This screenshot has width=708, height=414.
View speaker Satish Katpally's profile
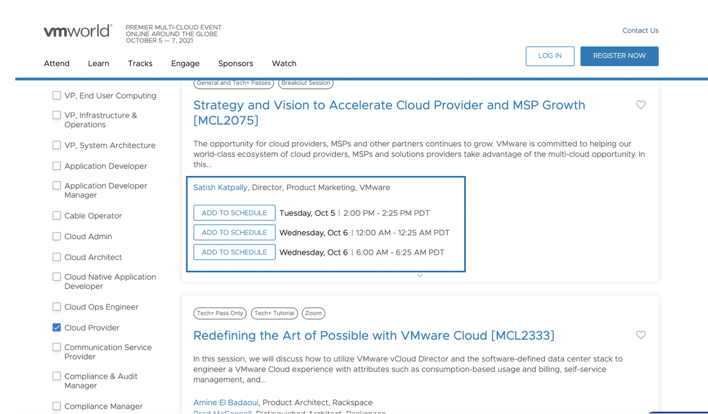(220, 187)
